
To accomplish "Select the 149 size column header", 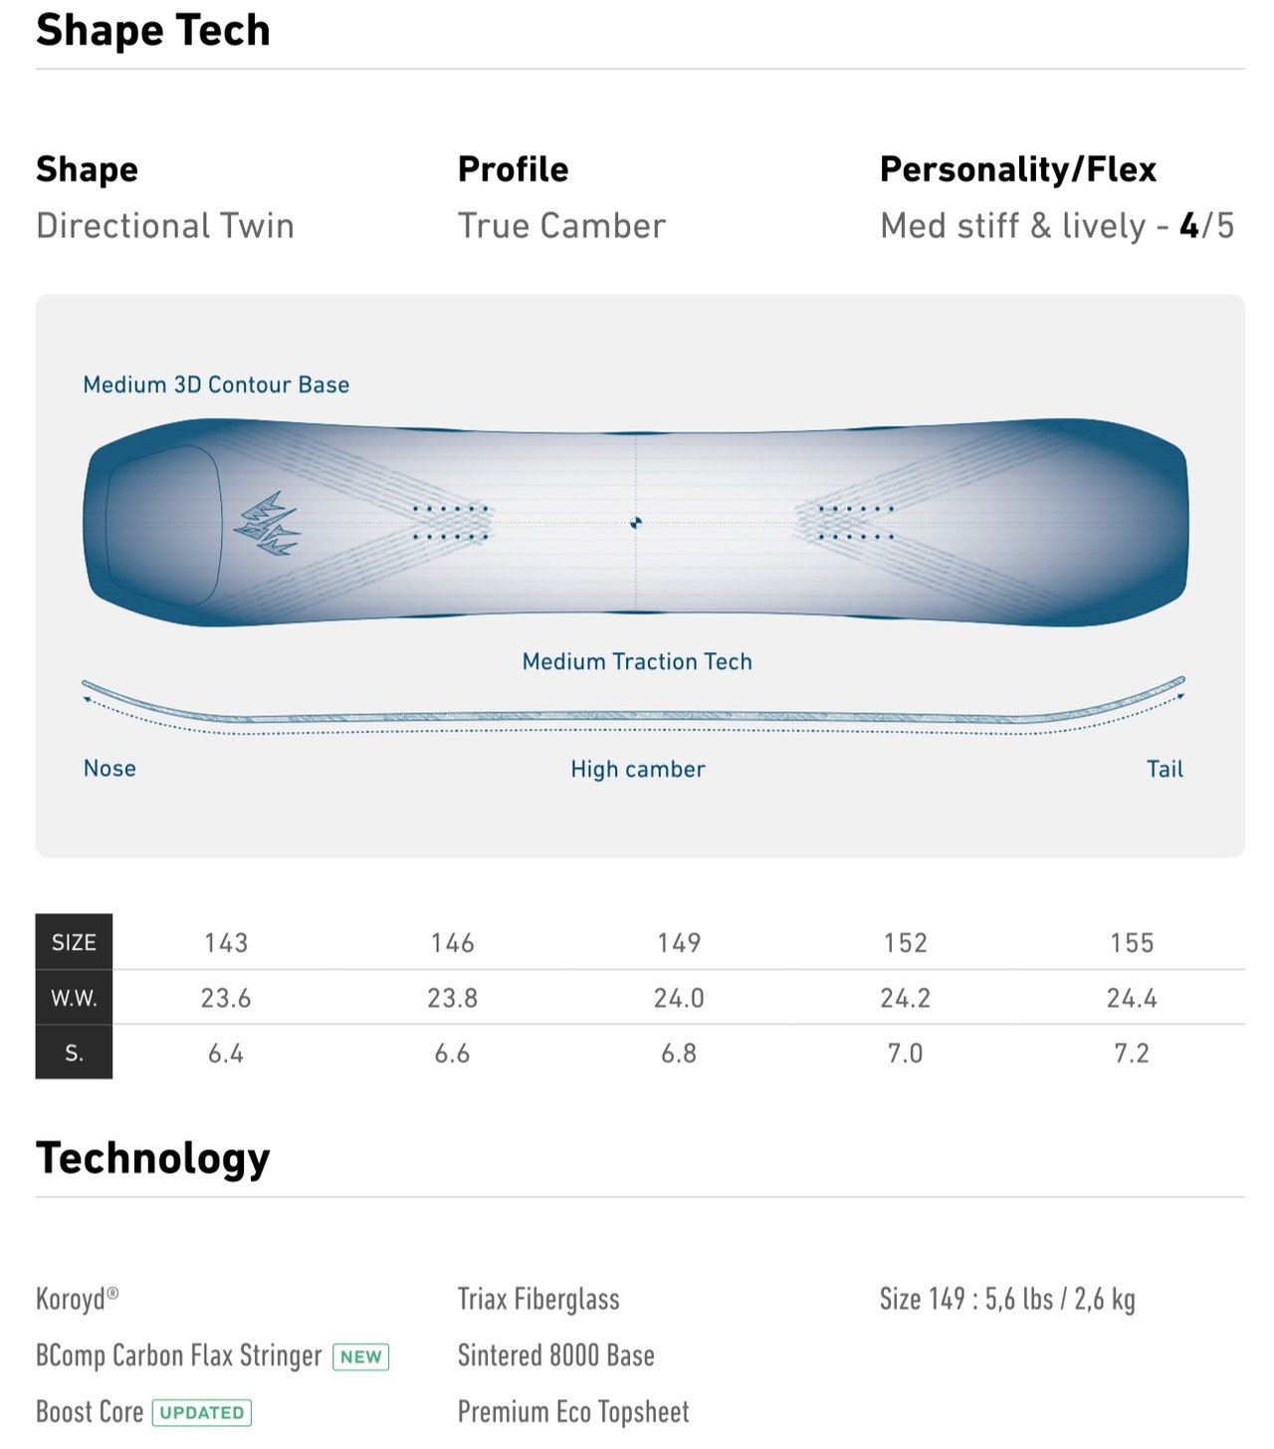I will (679, 942).
